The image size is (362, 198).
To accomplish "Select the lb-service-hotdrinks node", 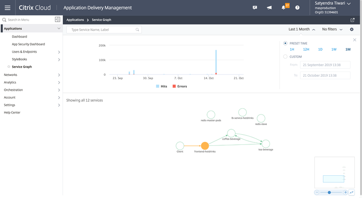I will (x=242, y=113).
